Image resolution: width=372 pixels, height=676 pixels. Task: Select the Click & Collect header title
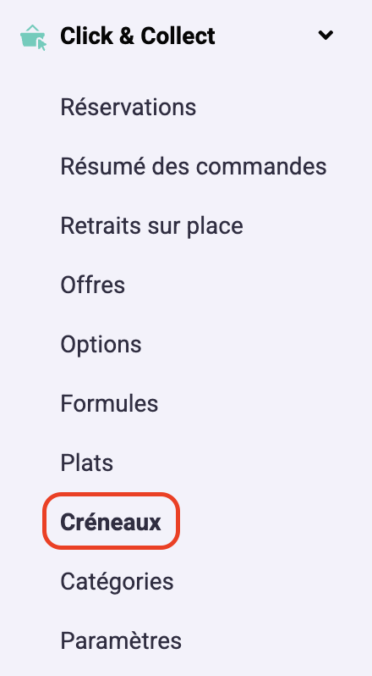(138, 36)
